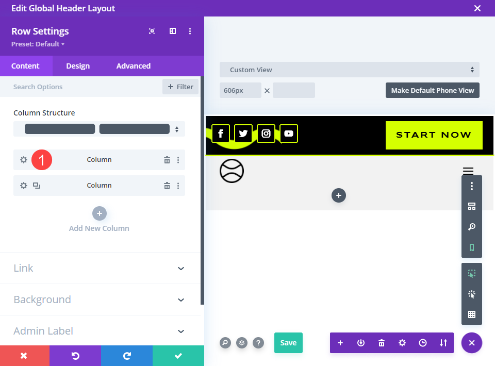This screenshot has width=495, height=366.
Task: Click the Search Options field
Action: pyautogui.click(x=85, y=87)
